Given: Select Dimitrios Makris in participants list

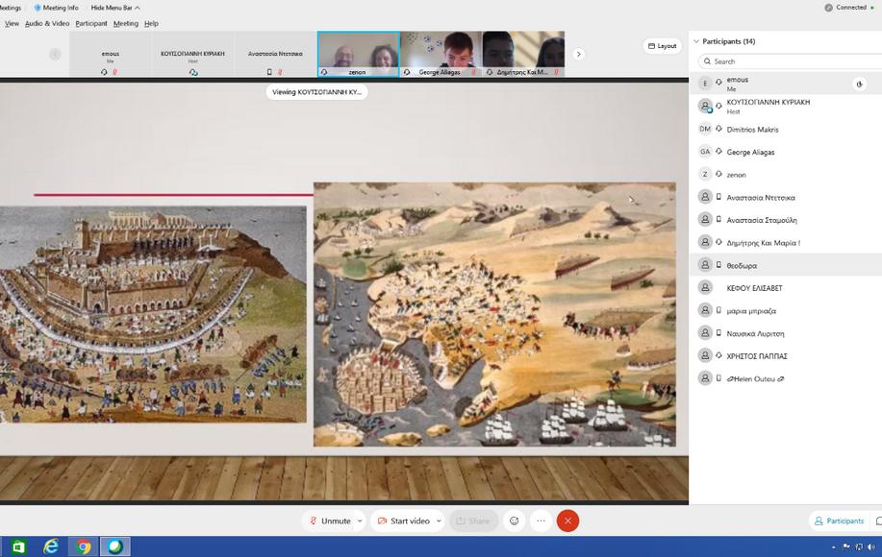Looking at the screenshot, I should [785, 129].
